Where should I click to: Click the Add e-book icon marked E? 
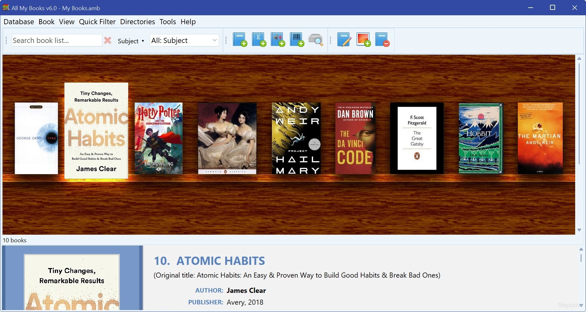(x=259, y=40)
